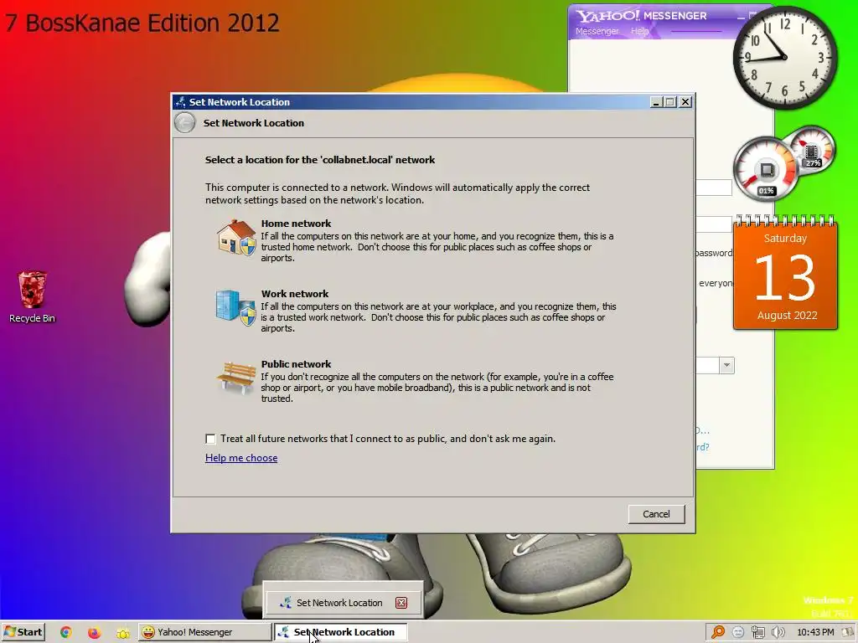The width and height of the screenshot is (858, 643).
Task: Choose the Work network option title
Action: pos(295,294)
